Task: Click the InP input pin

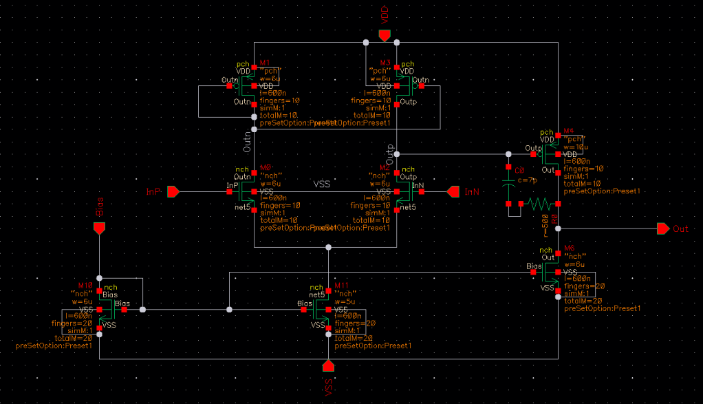Action: (x=173, y=191)
